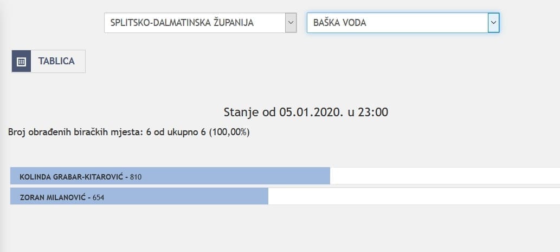Click the blue filled part of Zoran's bar
Screen dimensions: 560x252
click(x=190, y=196)
